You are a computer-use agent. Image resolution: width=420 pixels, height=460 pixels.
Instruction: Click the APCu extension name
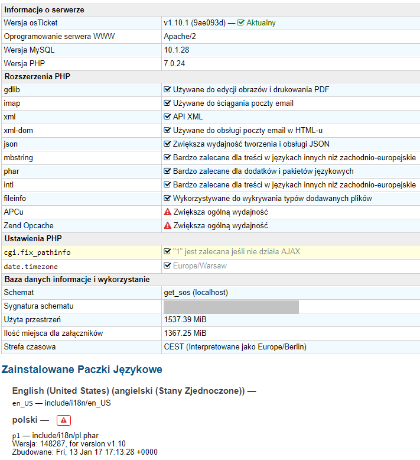14,212
